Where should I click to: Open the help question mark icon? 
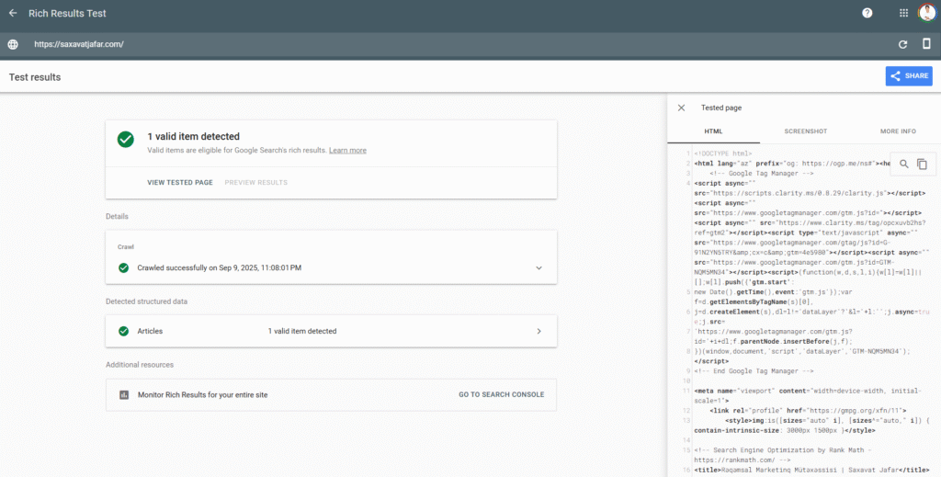[867, 13]
